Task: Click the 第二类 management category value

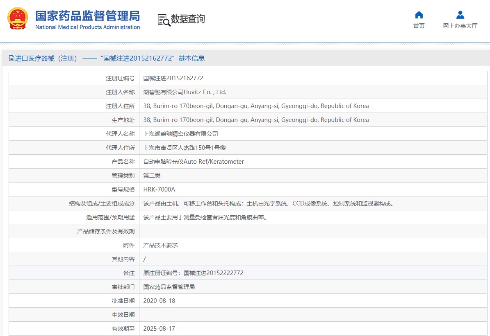Action: pos(152,176)
